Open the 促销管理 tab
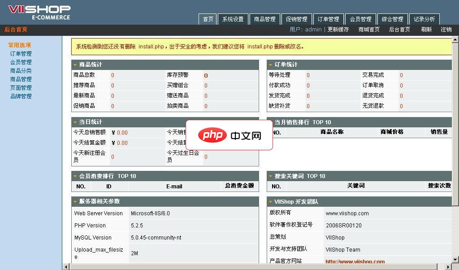The image size is (459, 270). [x=297, y=19]
